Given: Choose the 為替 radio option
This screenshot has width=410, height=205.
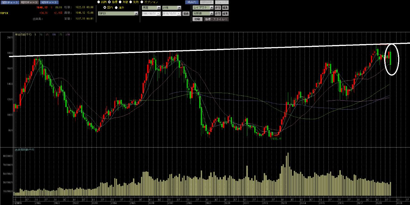Looking at the screenshot, I should tap(120, 2).
